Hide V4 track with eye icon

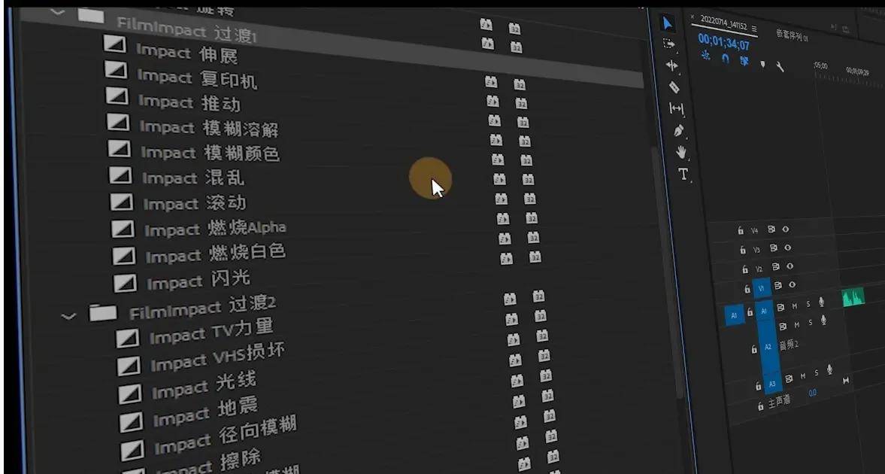(786, 229)
